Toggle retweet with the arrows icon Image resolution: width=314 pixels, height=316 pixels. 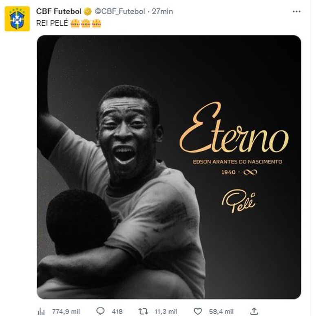144,311
